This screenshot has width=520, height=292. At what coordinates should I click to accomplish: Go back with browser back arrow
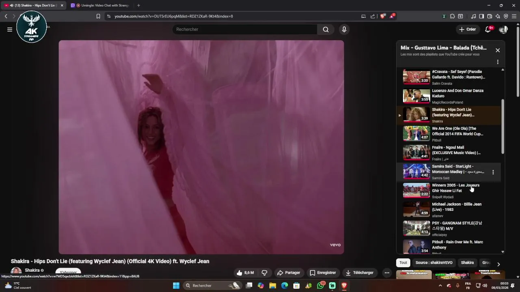(x=6, y=16)
